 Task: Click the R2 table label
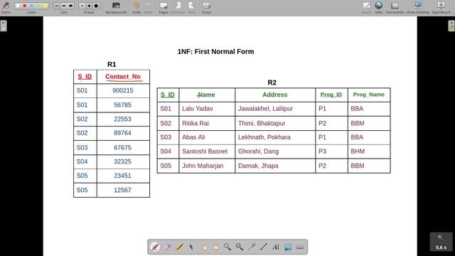coord(272,82)
